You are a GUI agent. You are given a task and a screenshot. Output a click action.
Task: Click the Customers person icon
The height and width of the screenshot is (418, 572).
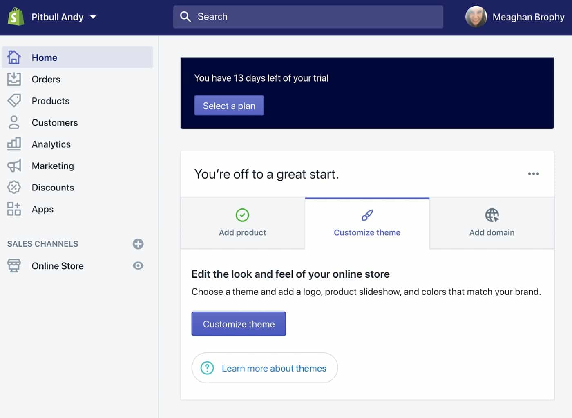click(14, 122)
